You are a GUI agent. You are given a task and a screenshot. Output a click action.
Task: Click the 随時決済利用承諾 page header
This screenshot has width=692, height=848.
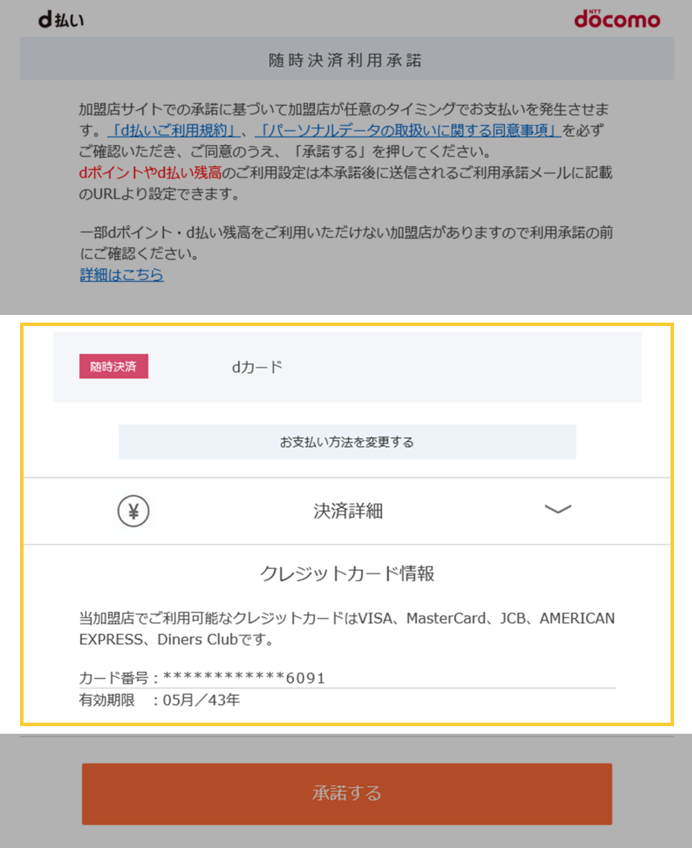tap(347, 60)
